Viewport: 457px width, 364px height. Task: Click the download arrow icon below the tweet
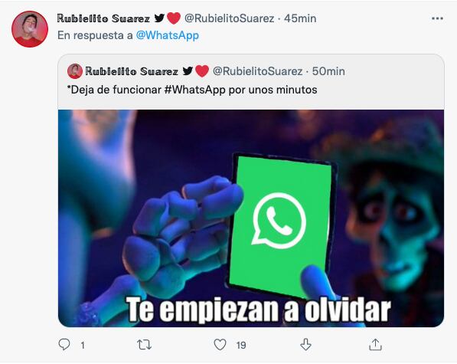[x=305, y=344]
